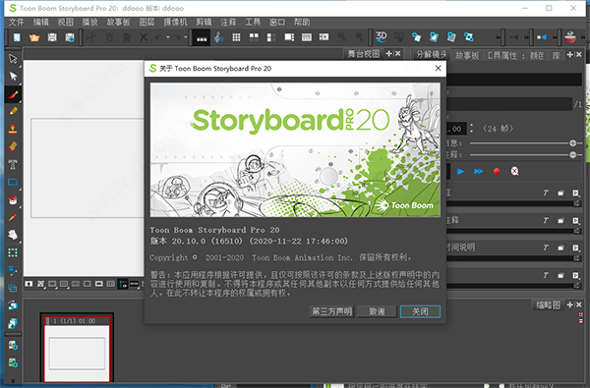Open the 文件 menu
590x388 pixels.
click(16, 23)
